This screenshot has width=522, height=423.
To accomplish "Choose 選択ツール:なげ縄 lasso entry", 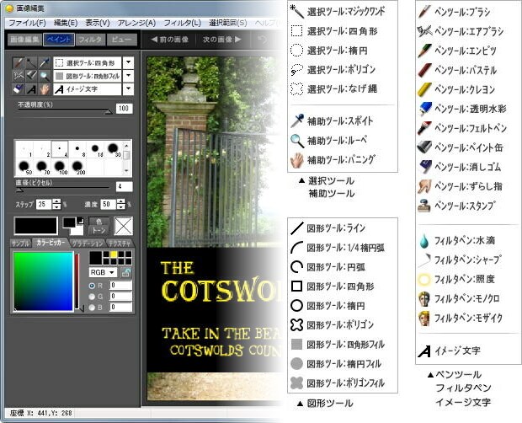I will click(x=333, y=89).
